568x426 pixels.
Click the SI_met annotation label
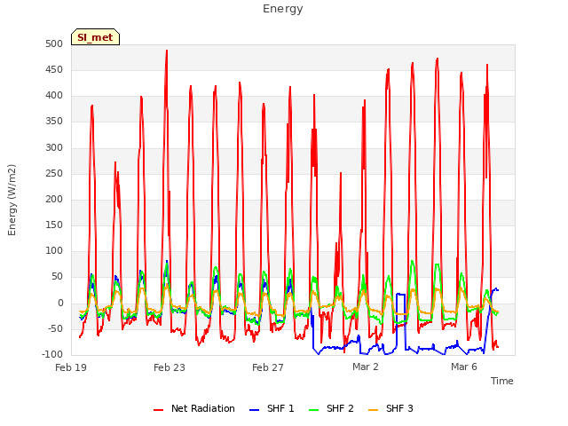click(95, 37)
